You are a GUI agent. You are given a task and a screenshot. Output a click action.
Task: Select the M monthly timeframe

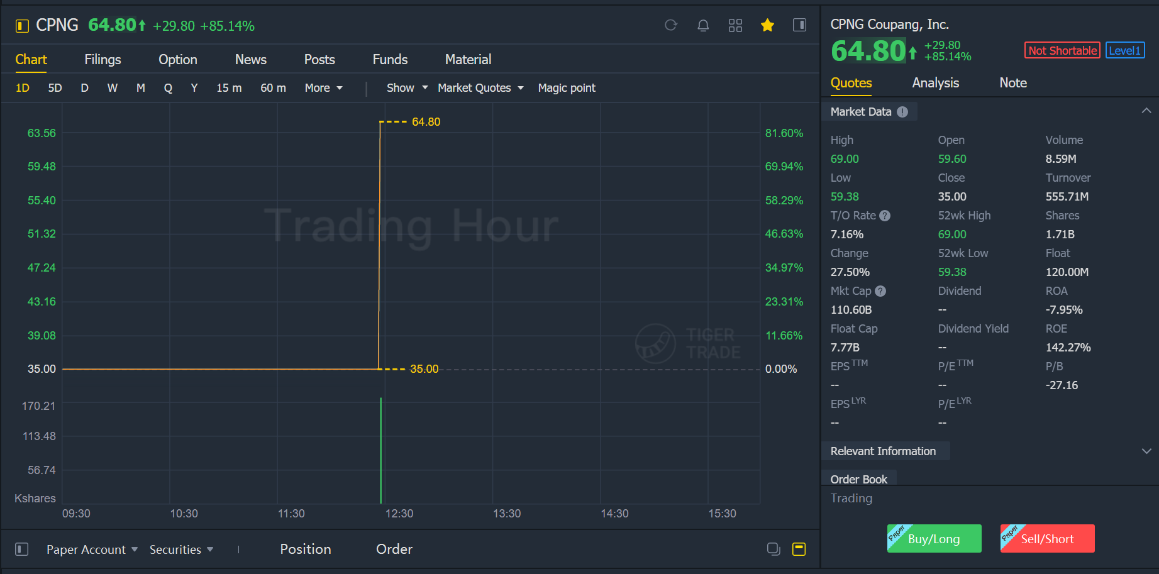click(141, 88)
